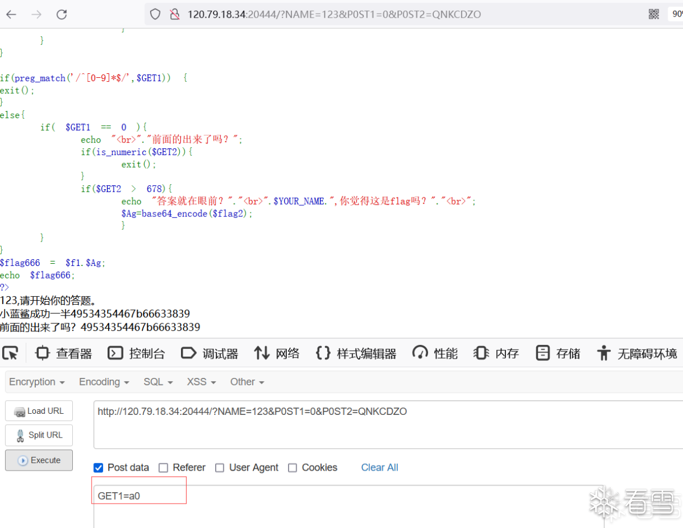Screen dimensions: 683x528
Task: Switch to the 性能 performance tab
Action: (435, 354)
